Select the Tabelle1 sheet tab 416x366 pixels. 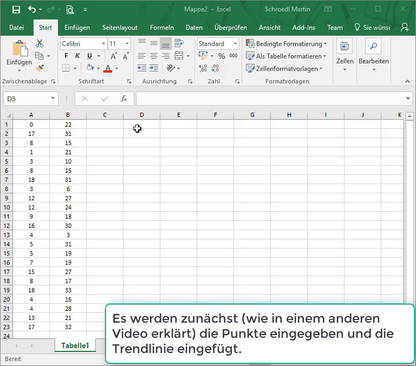tap(75, 345)
